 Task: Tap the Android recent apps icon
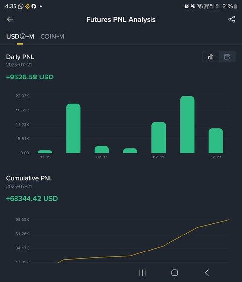(142, 273)
